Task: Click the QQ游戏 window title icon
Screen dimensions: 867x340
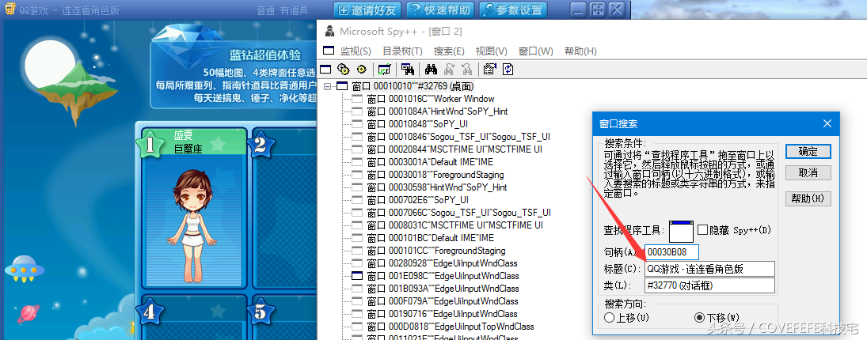Action: 10,9
